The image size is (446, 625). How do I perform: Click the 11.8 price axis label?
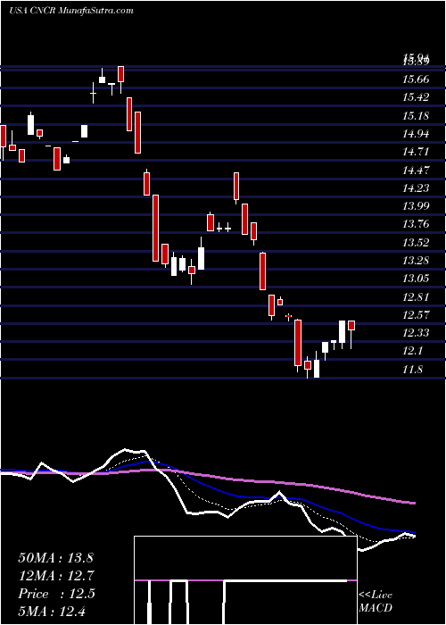pos(413,370)
